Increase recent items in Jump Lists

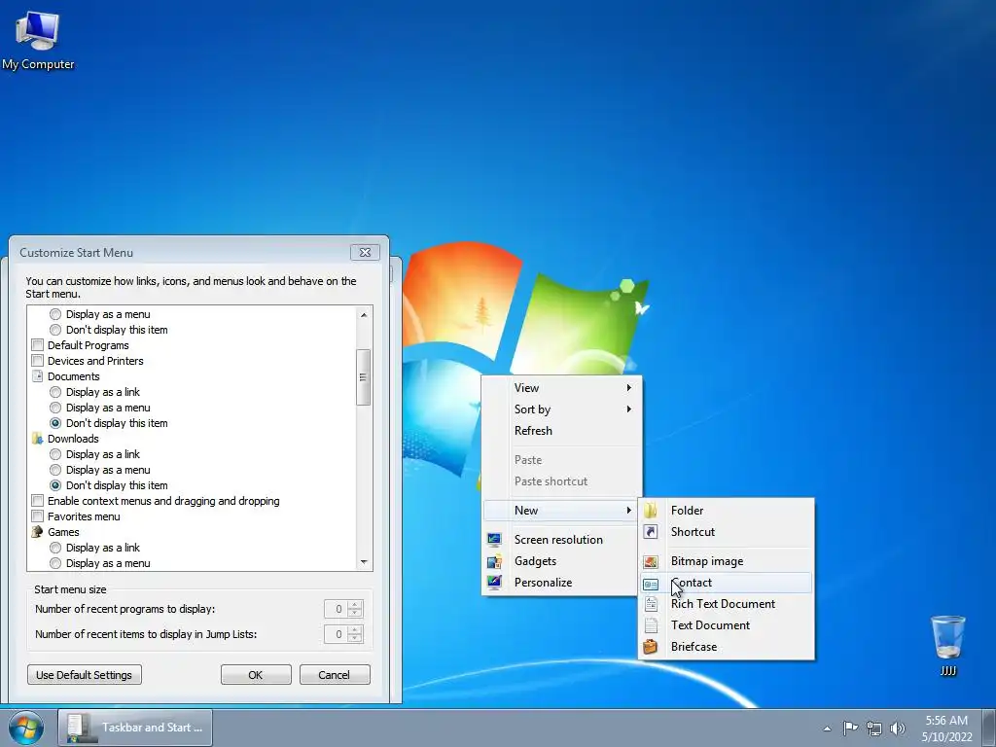pyautogui.click(x=355, y=630)
